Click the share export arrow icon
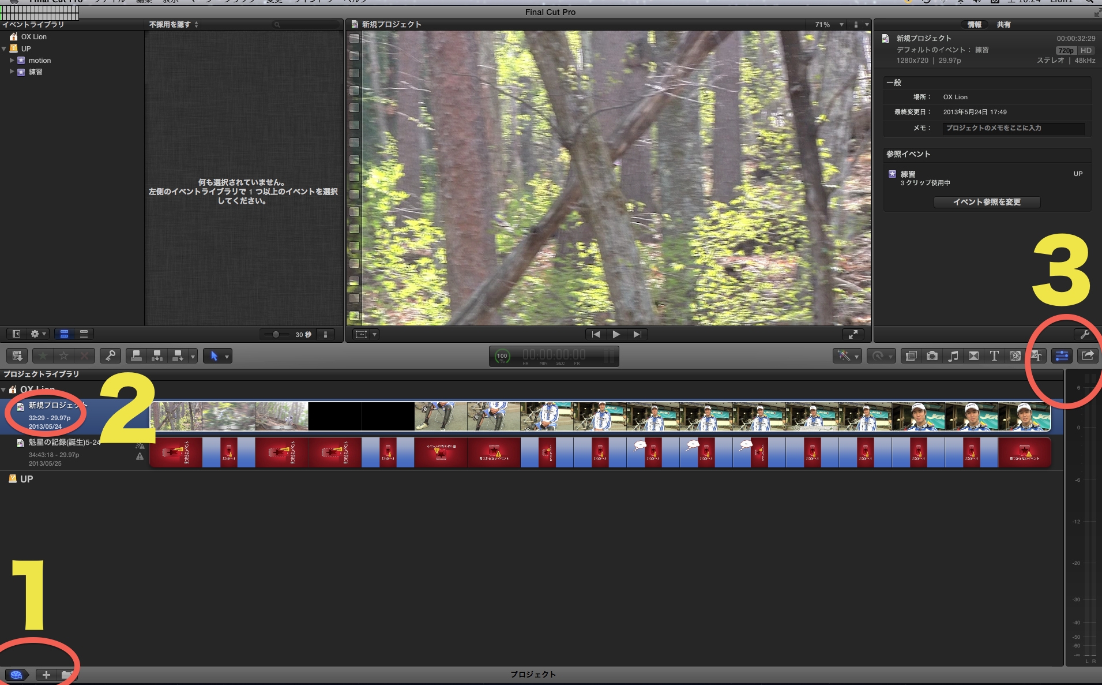 click(x=1088, y=356)
